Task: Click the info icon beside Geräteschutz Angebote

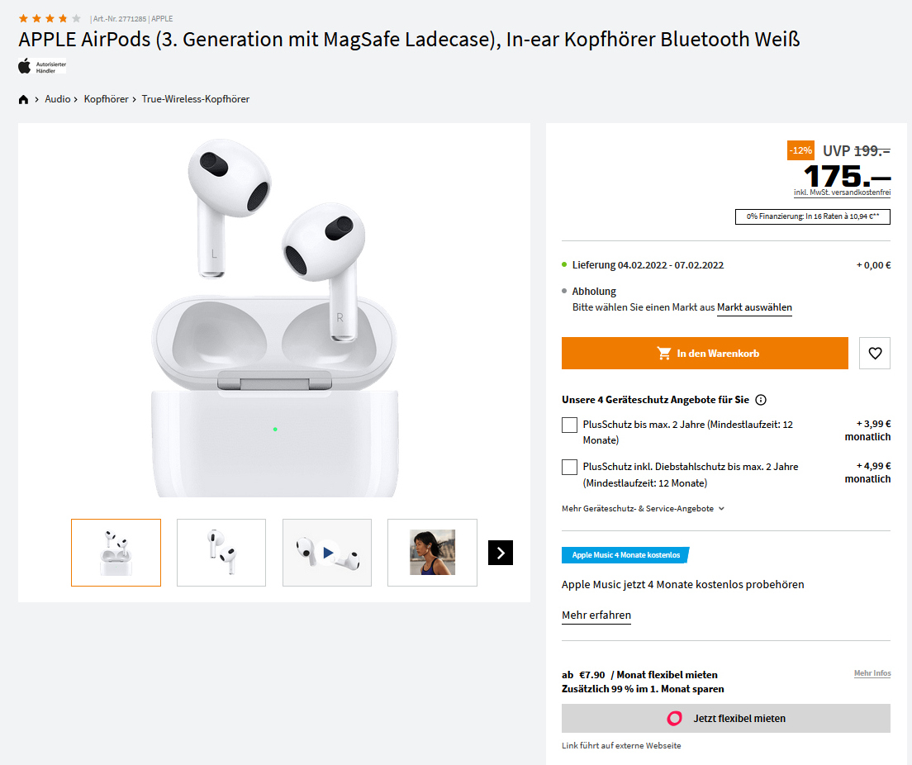Action: coord(761,400)
